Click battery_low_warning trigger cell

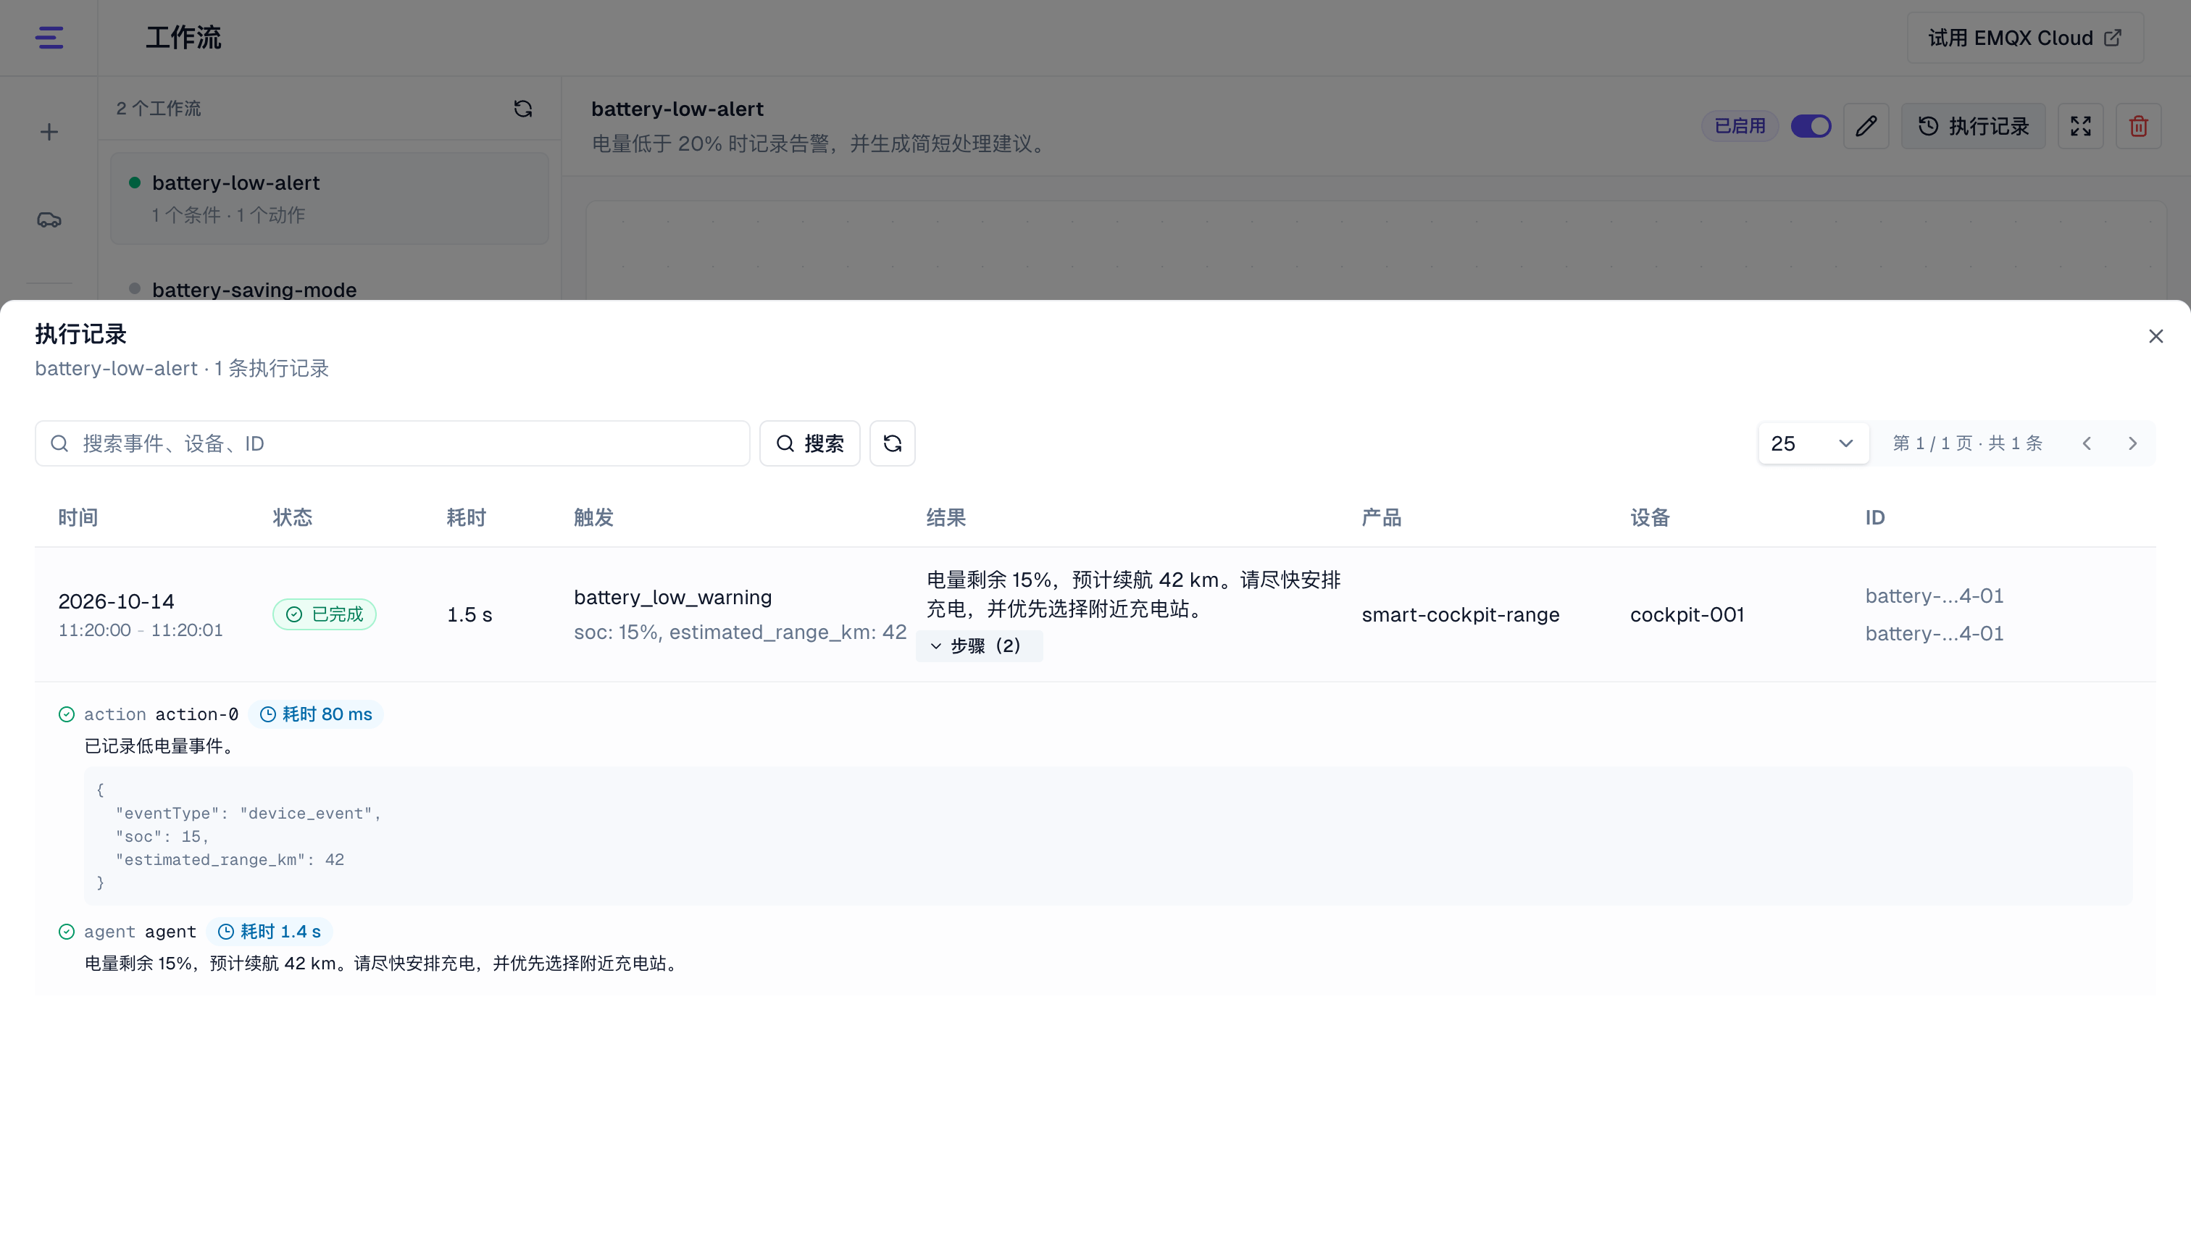pyautogui.click(x=672, y=597)
